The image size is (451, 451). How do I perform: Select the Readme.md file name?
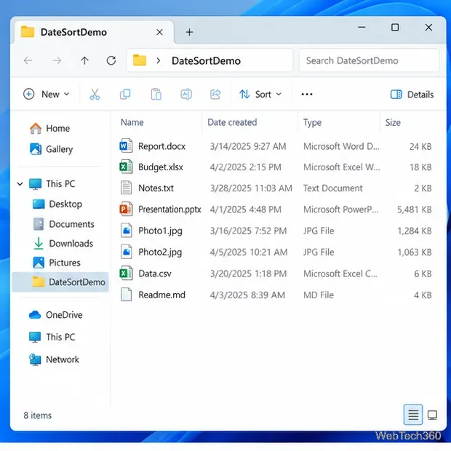click(161, 295)
